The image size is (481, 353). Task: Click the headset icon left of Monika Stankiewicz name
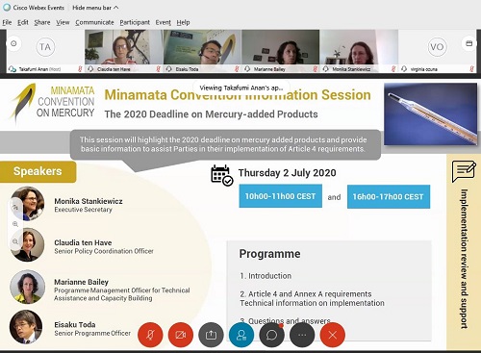click(326, 69)
